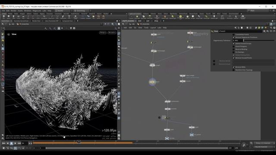This screenshot has width=276, height=155.
Task: Add a Spot Light from shelf
Action: (144, 17)
